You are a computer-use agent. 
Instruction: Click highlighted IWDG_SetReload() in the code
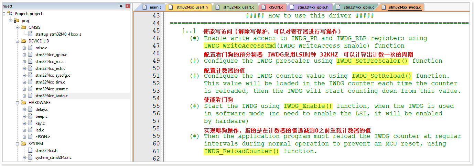tap(382, 76)
